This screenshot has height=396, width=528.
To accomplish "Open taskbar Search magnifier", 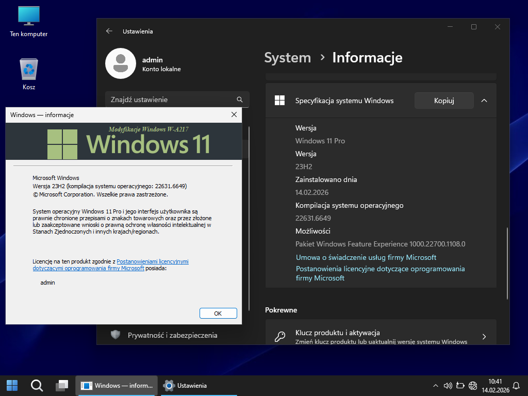I will (37, 385).
